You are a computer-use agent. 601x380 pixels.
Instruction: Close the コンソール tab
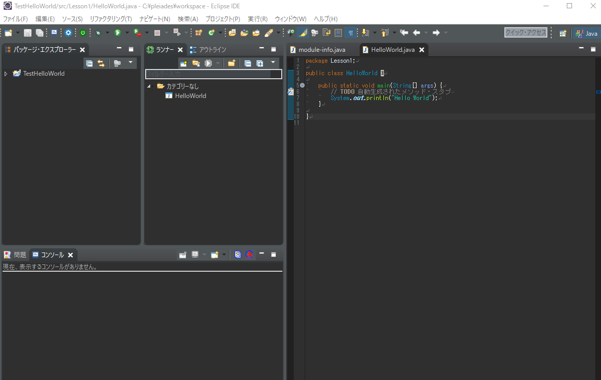70,255
